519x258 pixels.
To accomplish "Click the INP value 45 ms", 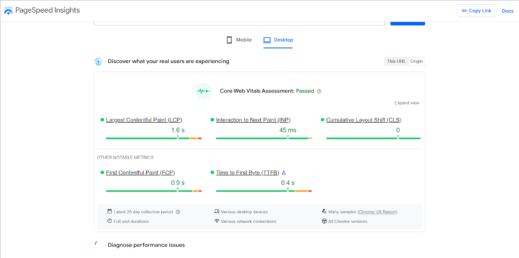I will [x=287, y=130].
